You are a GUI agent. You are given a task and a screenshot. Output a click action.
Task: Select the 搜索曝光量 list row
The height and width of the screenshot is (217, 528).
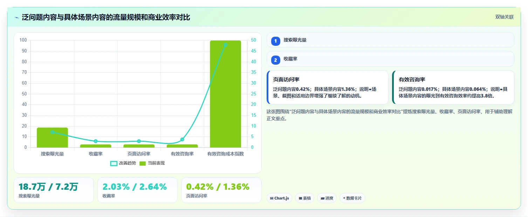click(390, 40)
